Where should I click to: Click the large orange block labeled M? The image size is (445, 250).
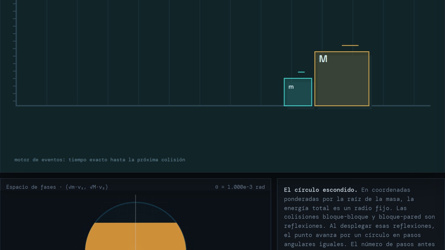click(x=342, y=79)
